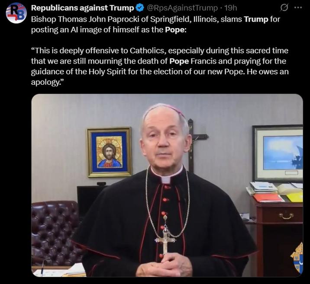Click the stack of papers on the desk

(x=275, y=192)
